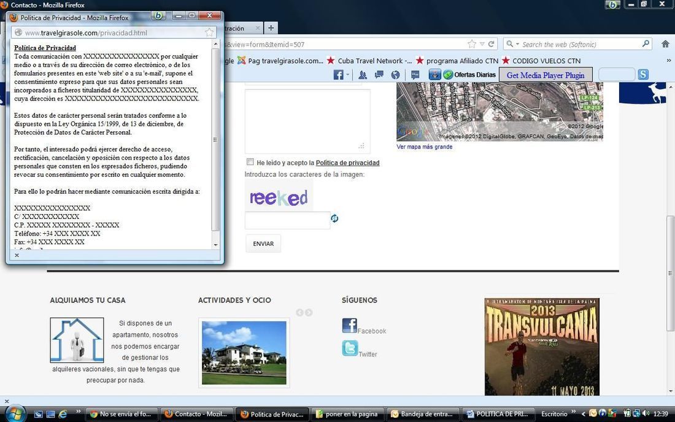This screenshot has width=675, height=422.
Task: Click the Escritorio toolbar label
Action: pos(555,414)
